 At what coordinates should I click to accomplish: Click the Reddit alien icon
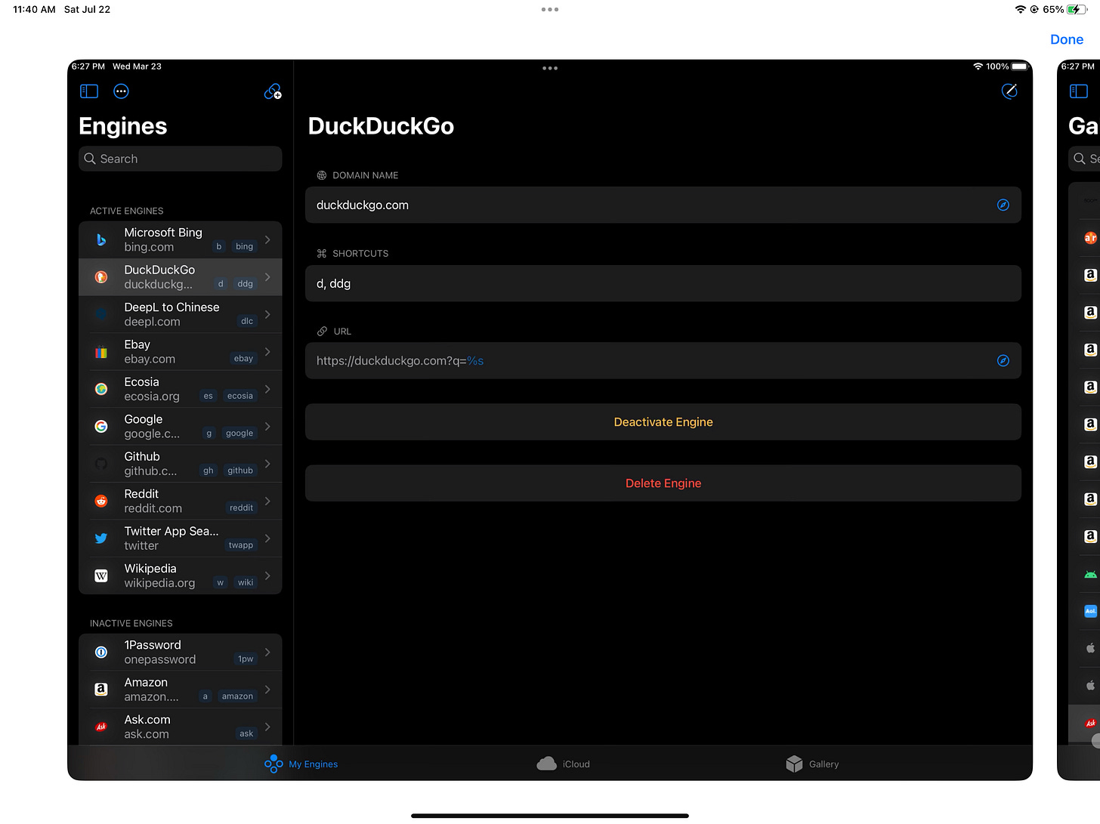[x=101, y=501]
